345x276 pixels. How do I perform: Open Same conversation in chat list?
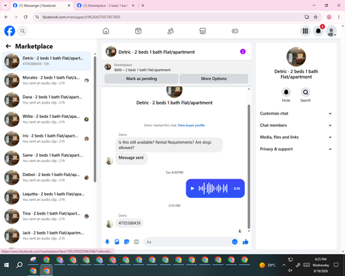pos(46,158)
